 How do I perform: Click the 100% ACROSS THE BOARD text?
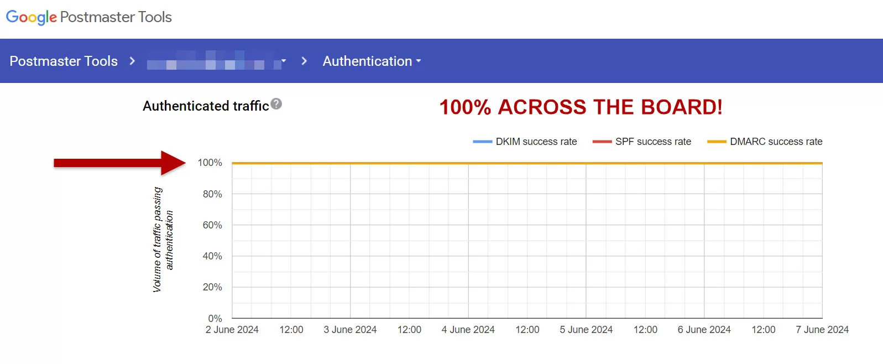click(x=581, y=107)
